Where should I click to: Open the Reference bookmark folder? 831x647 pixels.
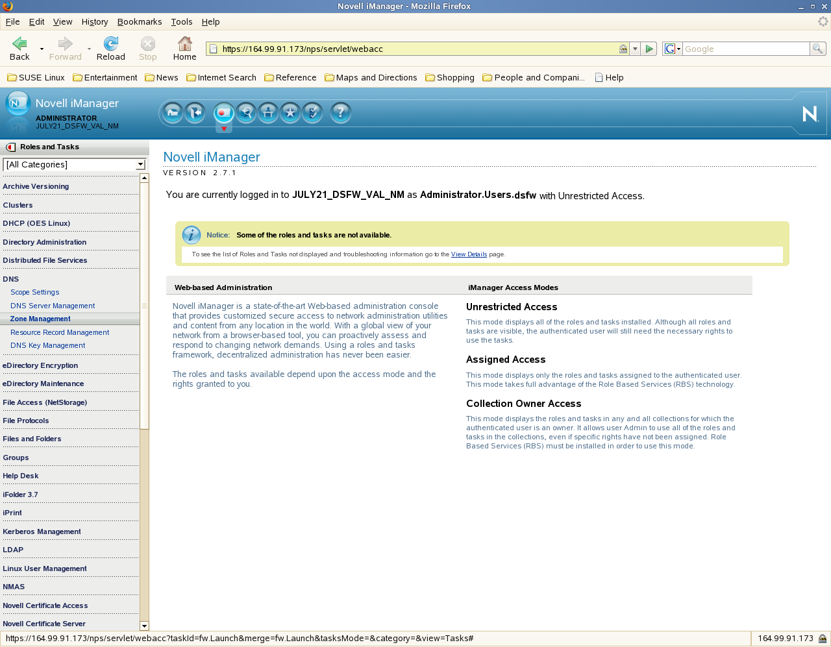pos(290,77)
